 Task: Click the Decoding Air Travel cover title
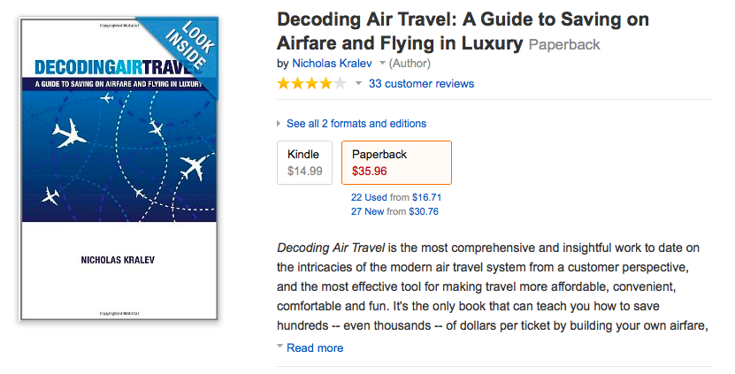pos(112,67)
